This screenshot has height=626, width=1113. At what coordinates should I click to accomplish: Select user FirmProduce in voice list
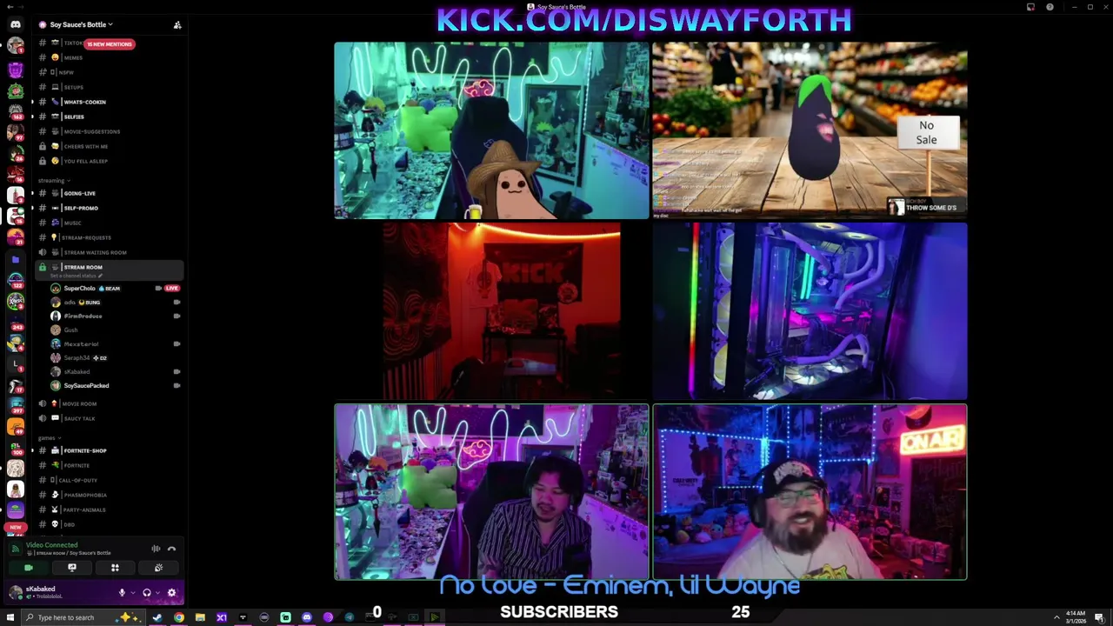coord(115,316)
